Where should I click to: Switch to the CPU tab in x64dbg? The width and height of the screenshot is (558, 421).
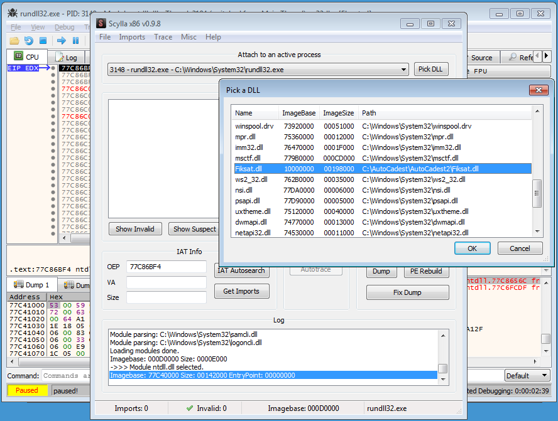click(x=26, y=57)
